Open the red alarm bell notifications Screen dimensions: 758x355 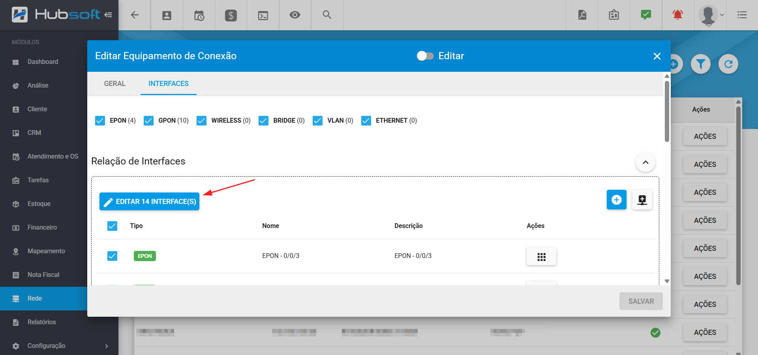point(678,15)
